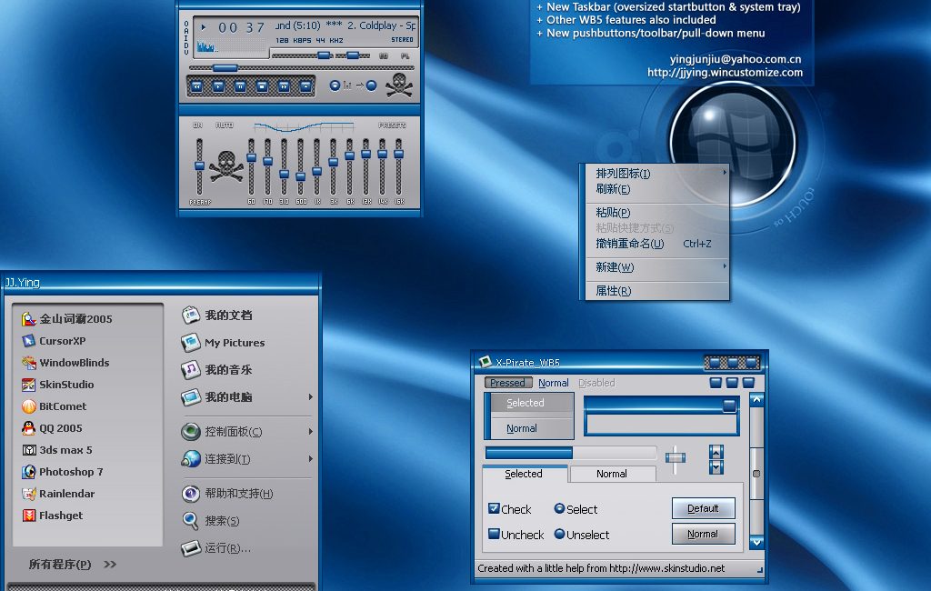
Task: Open WindowBlinds in the start menu
Action: tap(65, 362)
